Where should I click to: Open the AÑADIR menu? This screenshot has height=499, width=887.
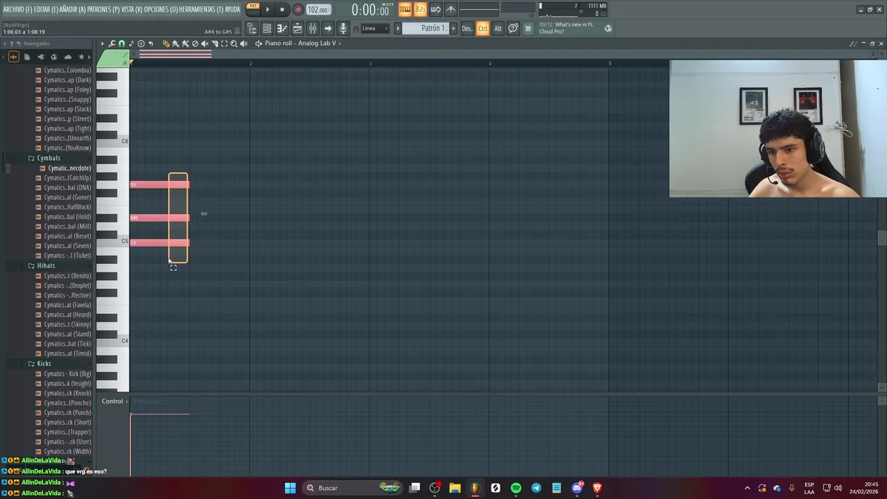(72, 9)
